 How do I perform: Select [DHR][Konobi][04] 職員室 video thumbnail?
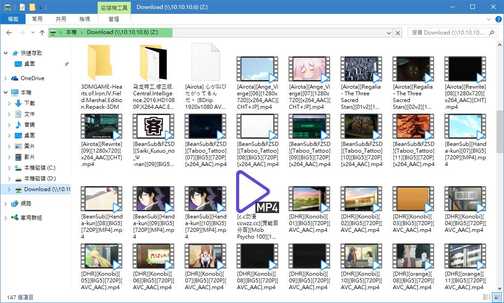point(465,199)
